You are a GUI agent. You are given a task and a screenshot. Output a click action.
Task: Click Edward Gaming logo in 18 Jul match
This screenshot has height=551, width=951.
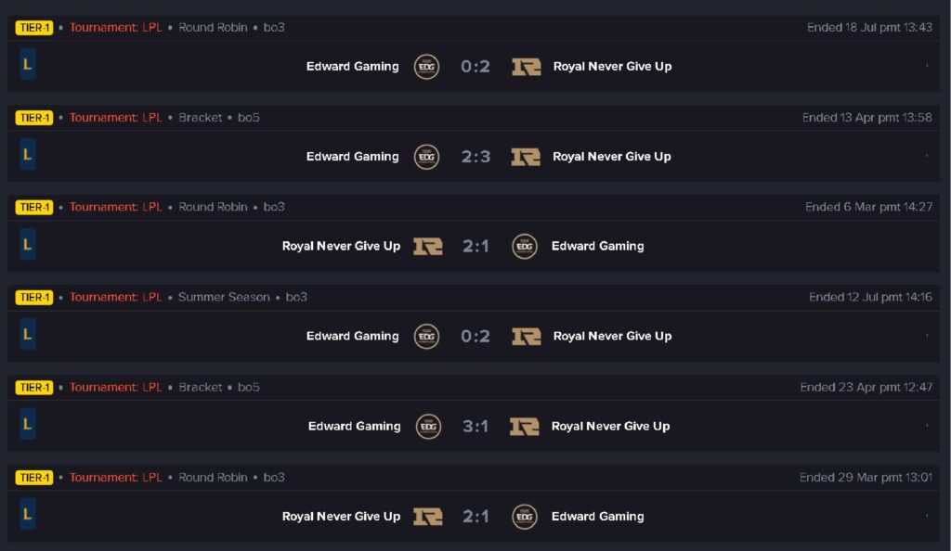point(426,67)
